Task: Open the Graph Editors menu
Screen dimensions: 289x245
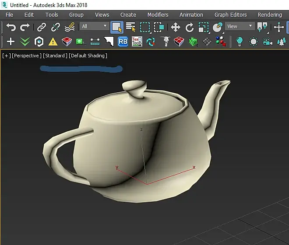Action: (x=231, y=14)
